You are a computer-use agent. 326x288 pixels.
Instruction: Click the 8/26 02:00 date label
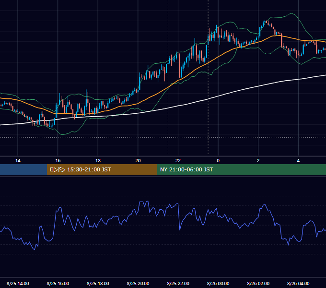pyautogui.click(x=258, y=283)
